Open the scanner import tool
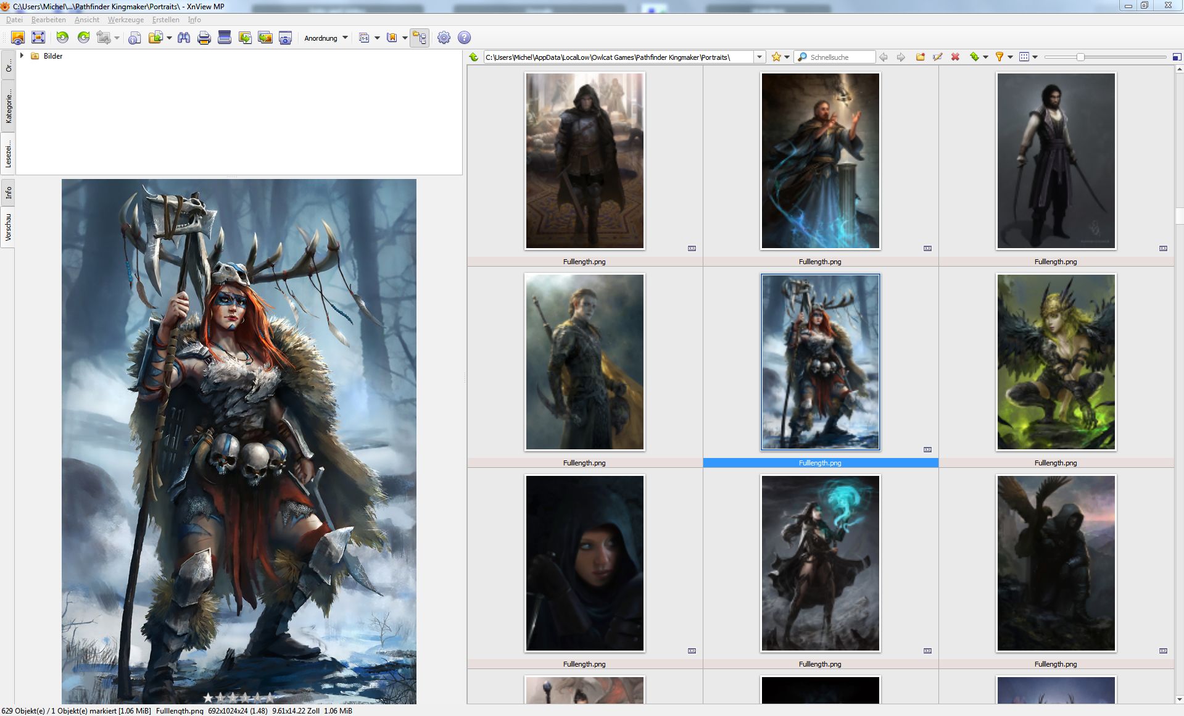 225,38
